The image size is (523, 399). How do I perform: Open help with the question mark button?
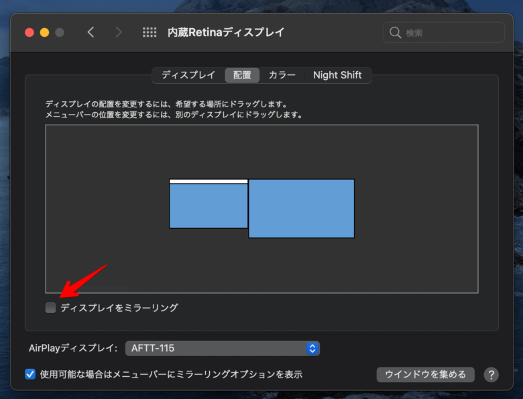491,375
